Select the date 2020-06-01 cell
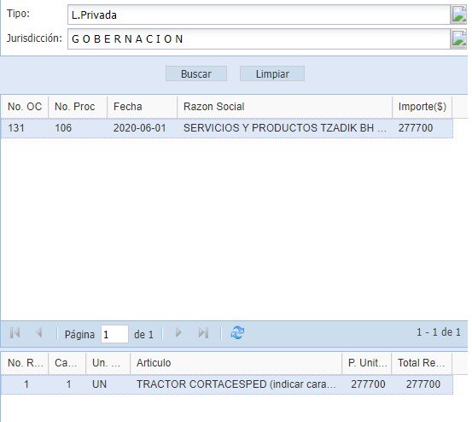 (142, 128)
